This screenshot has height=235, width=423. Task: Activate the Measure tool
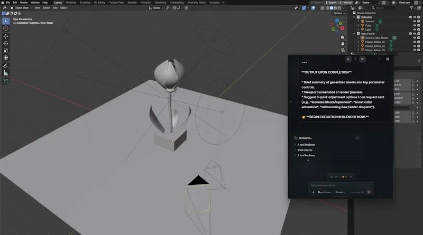pyautogui.click(x=6, y=73)
